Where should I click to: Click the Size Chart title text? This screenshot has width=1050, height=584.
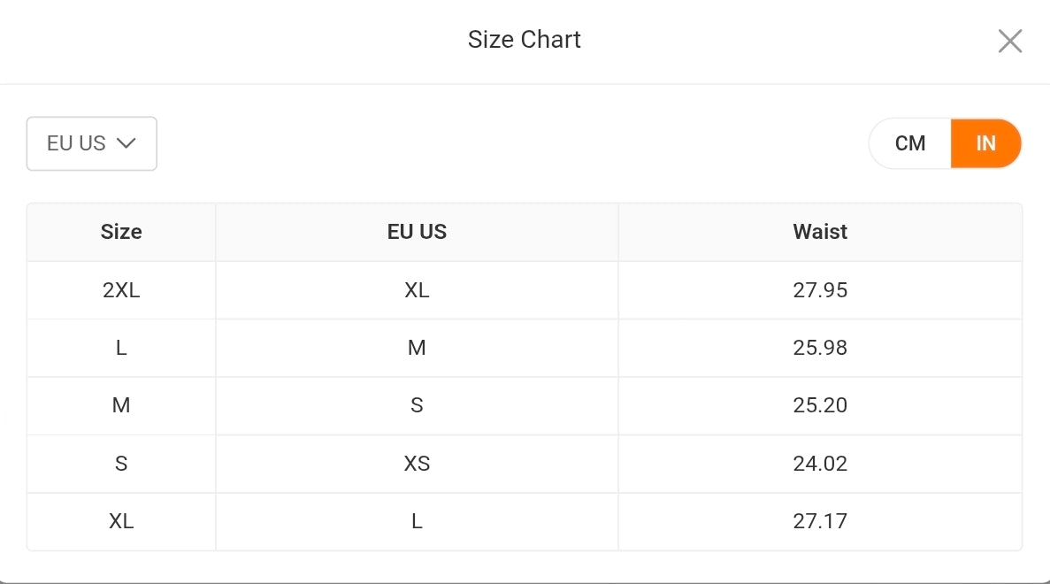coord(525,40)
